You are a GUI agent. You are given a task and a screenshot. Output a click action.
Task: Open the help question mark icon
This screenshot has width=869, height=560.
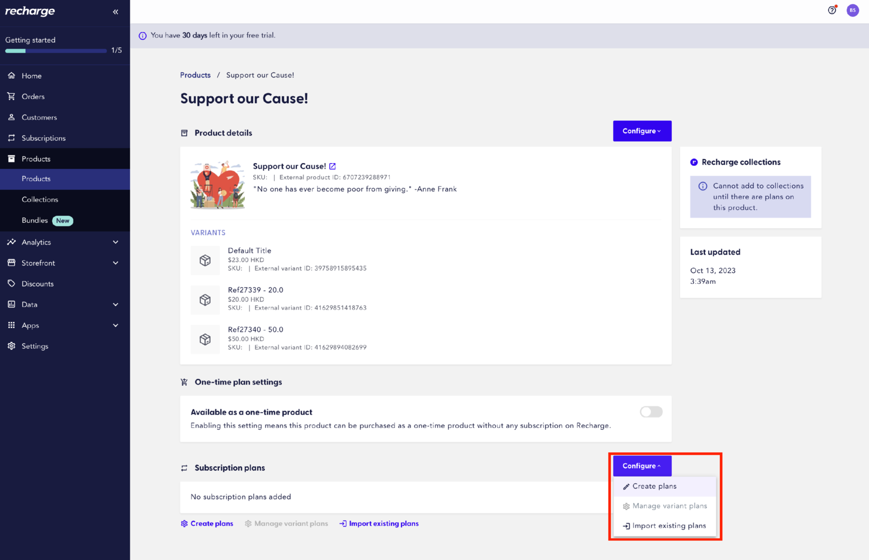tap(832, 10)
